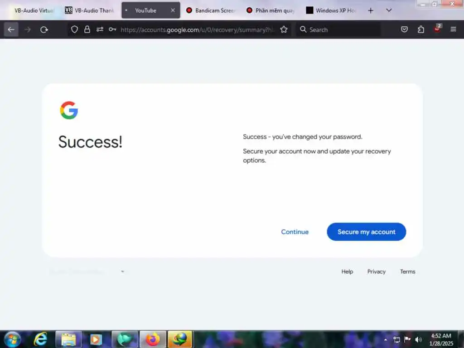Screen dimensions: 464x348
Task: Open the site permissions icon in address bar
Action: [x=100, y=29]
